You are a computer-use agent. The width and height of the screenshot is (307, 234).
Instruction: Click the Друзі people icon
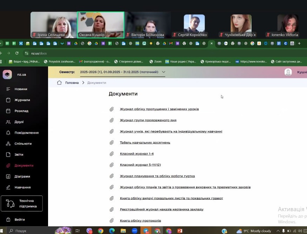(8, 122)
